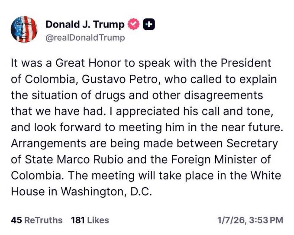
Task: View the ReTruths label list
Action: 44,220
